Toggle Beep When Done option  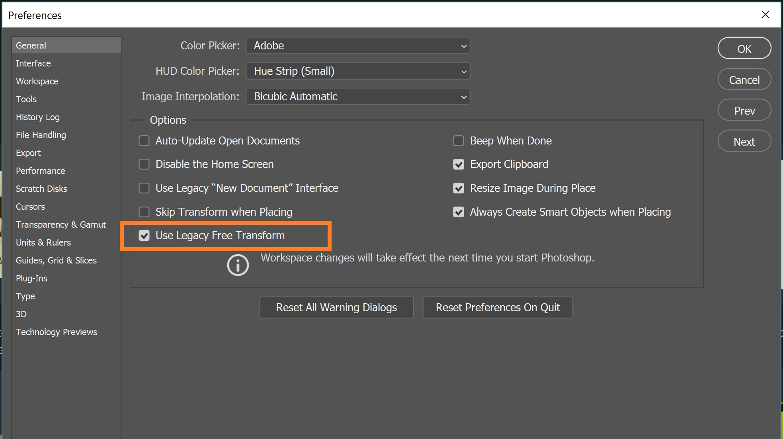coord(459,141)
